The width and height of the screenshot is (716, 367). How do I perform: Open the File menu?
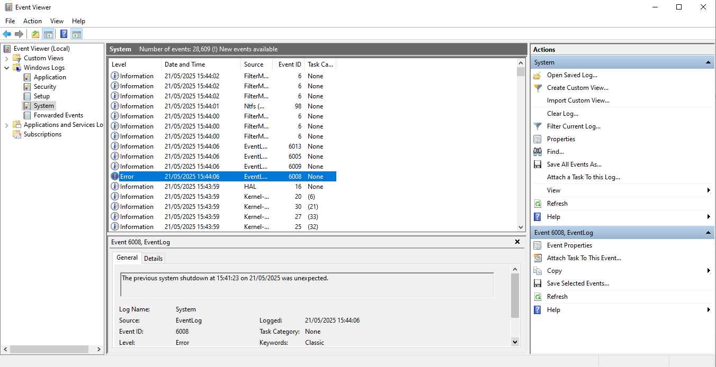(10, 21)
